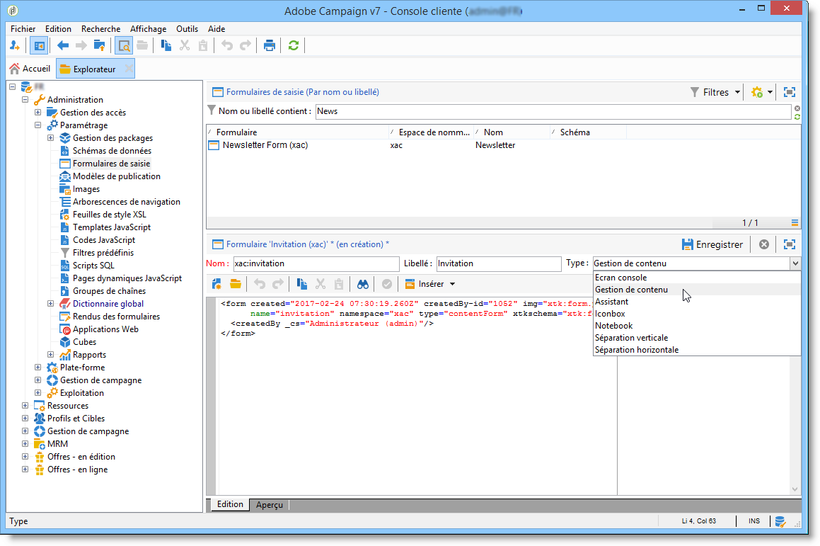Click the undo icon in main toolbar

227,45
